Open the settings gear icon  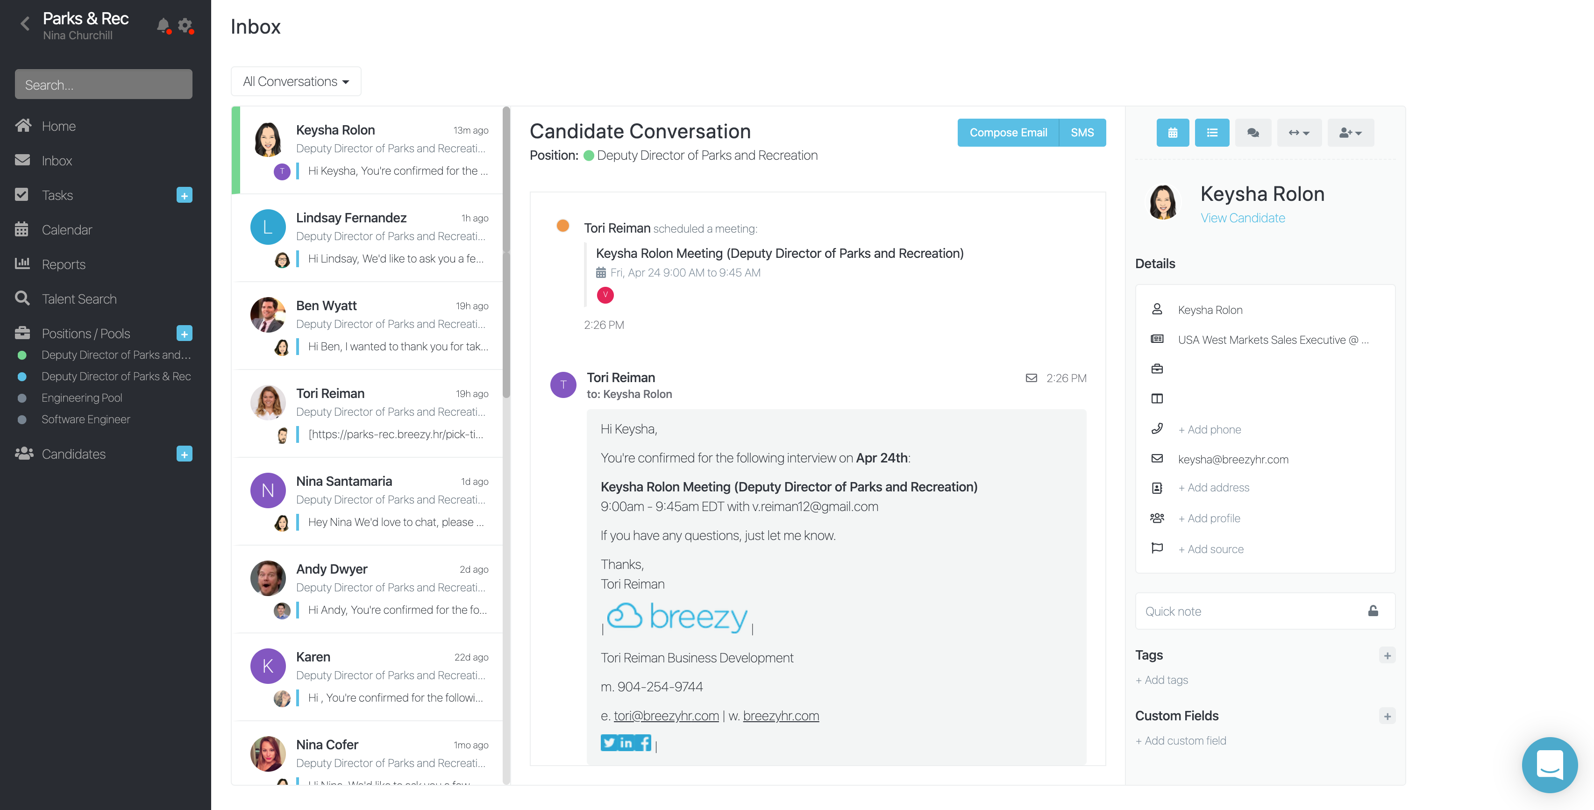(185, 25)
